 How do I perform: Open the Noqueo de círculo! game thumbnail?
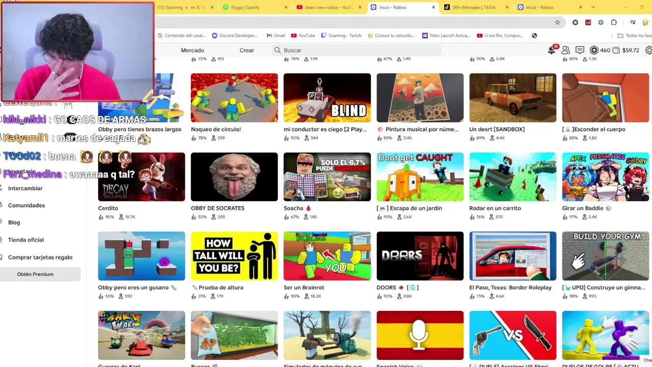234,98
